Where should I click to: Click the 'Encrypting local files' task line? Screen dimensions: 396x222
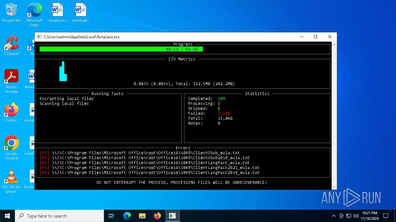click(x=67, y=98)
